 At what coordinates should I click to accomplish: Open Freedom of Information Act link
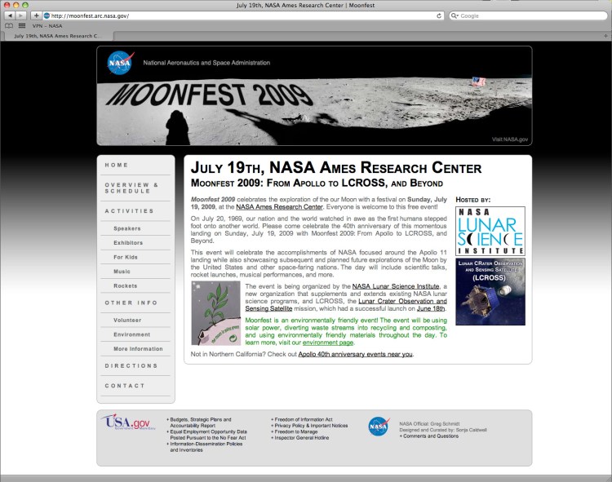[x=304, y=419]
